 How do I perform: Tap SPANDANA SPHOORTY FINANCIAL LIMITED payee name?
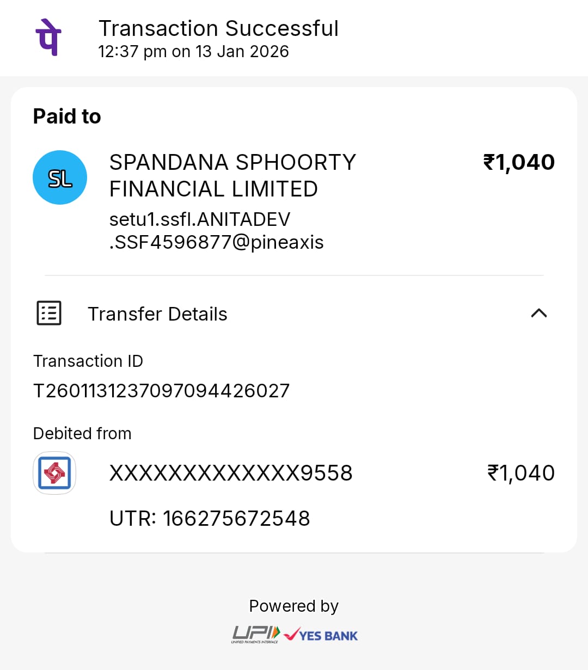coord(232,175)
